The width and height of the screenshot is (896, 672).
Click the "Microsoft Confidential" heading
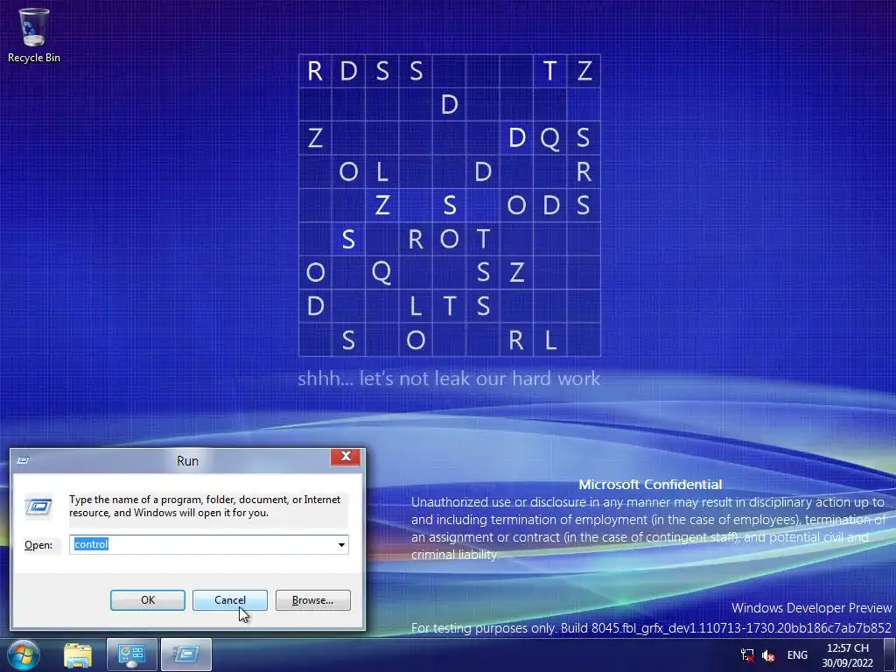650,485
